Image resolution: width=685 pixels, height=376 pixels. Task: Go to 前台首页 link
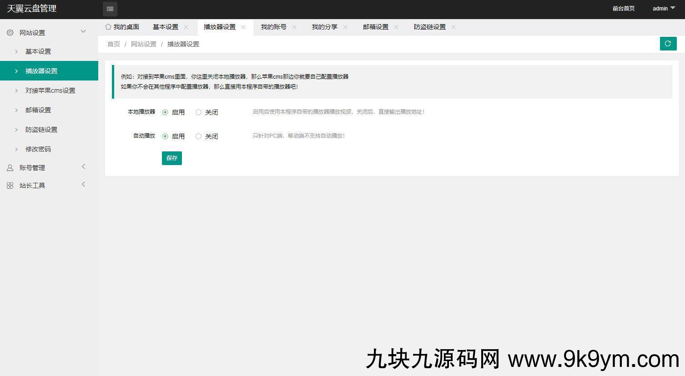tap(623, 9)
